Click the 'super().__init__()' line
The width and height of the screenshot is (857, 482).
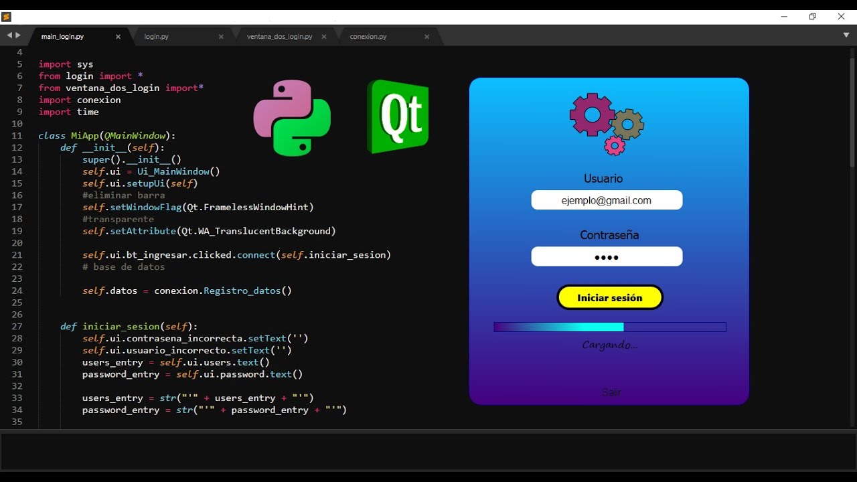click(132, 159)
